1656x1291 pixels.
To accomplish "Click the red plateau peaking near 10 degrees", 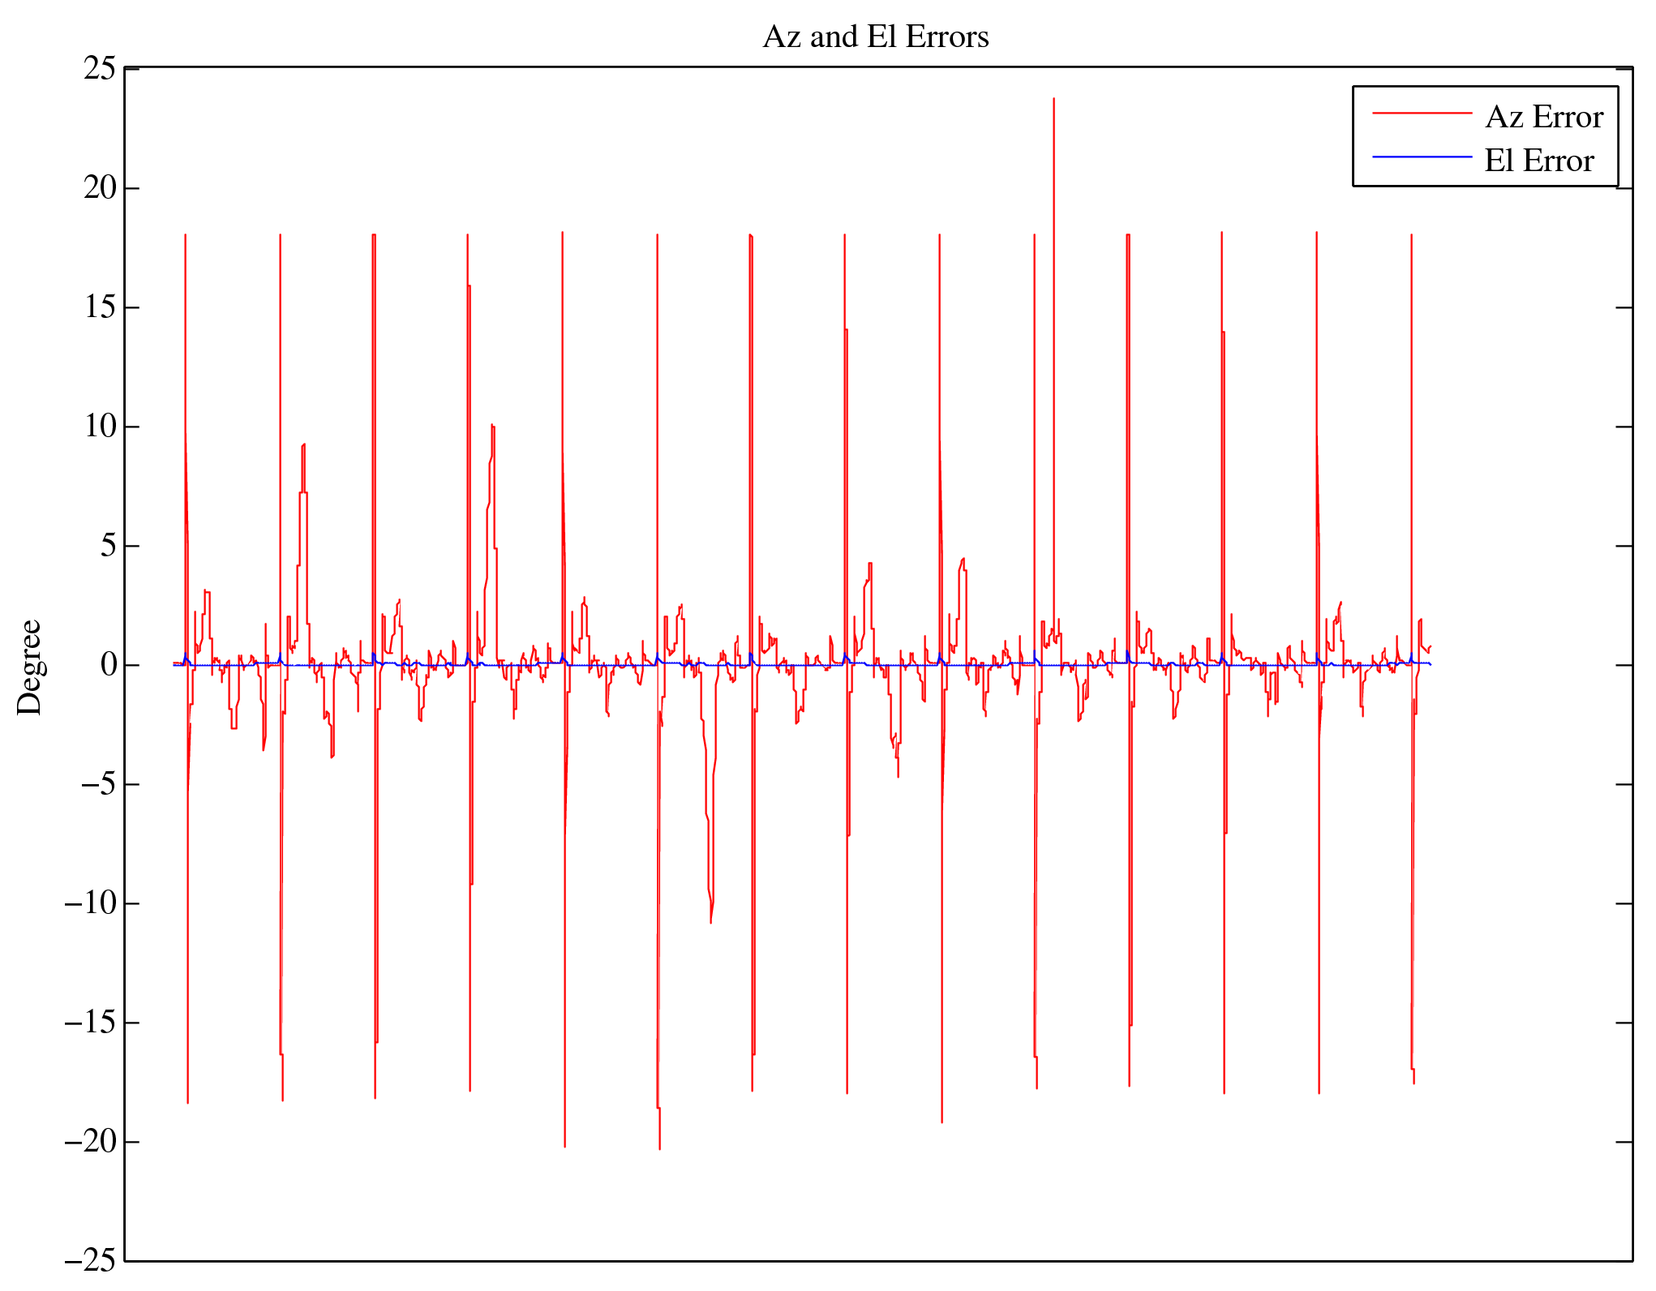I will (x=492, y=427).
